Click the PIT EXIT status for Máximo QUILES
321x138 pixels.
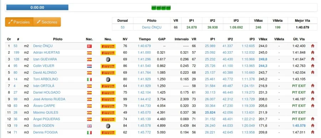click(x=299, y=112)
